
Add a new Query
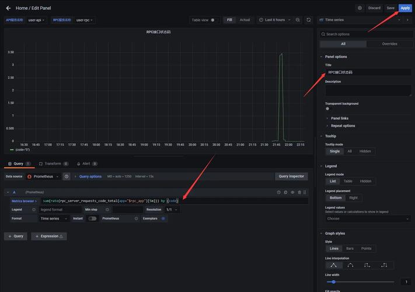point(16,236)
